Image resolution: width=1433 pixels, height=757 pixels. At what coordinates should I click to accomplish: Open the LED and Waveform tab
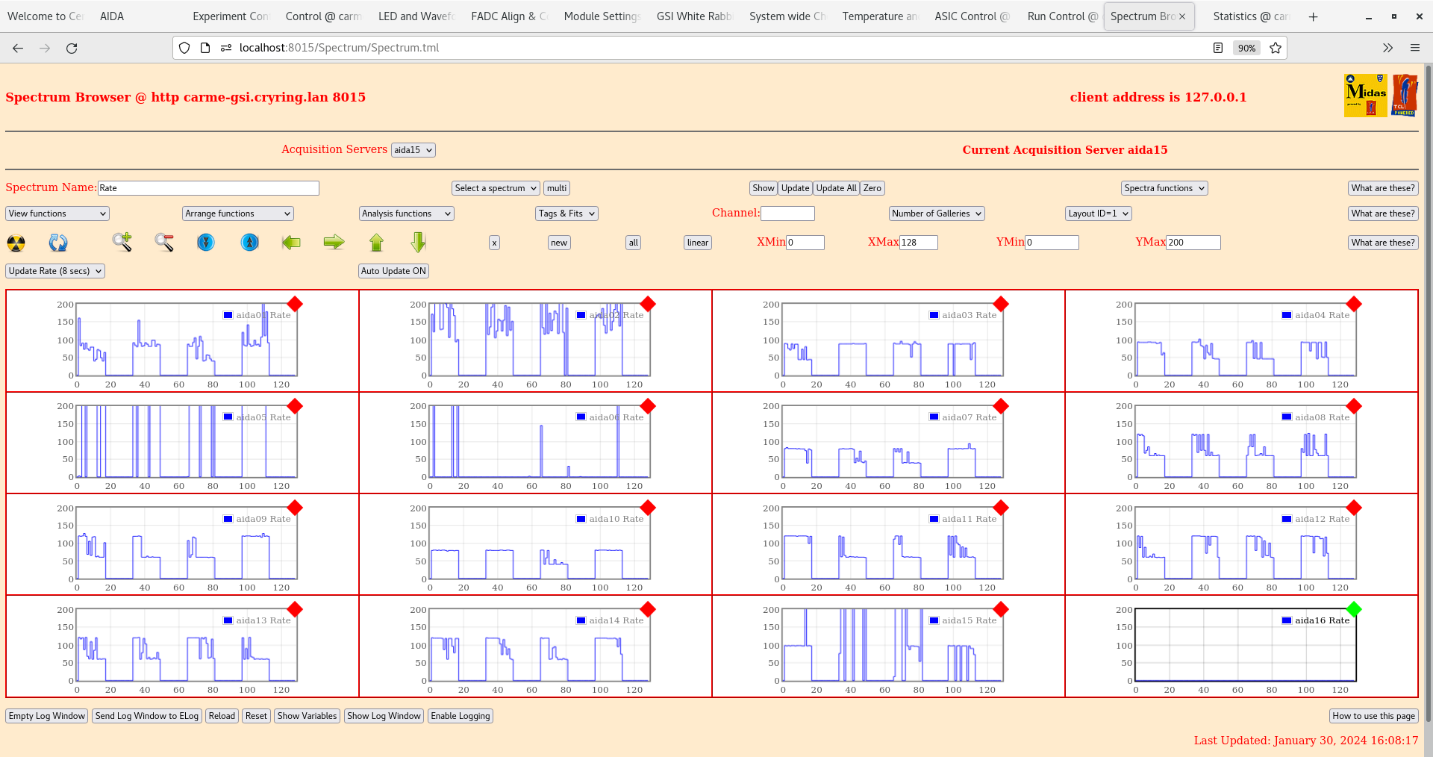point(416,16)
